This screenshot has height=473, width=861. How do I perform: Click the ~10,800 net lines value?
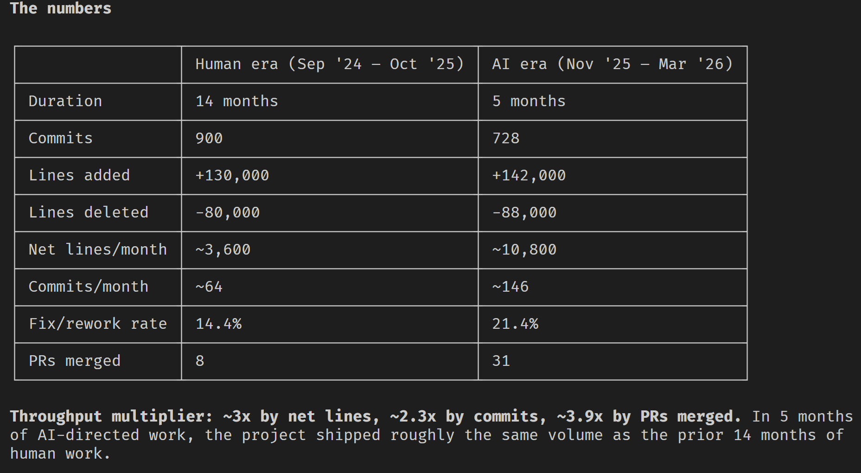point(524,249)
